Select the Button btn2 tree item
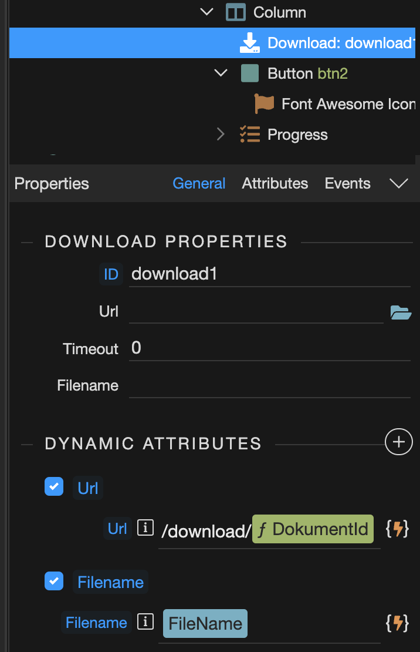The height and width of the screenshot is (652, 420). click(307, 73)
